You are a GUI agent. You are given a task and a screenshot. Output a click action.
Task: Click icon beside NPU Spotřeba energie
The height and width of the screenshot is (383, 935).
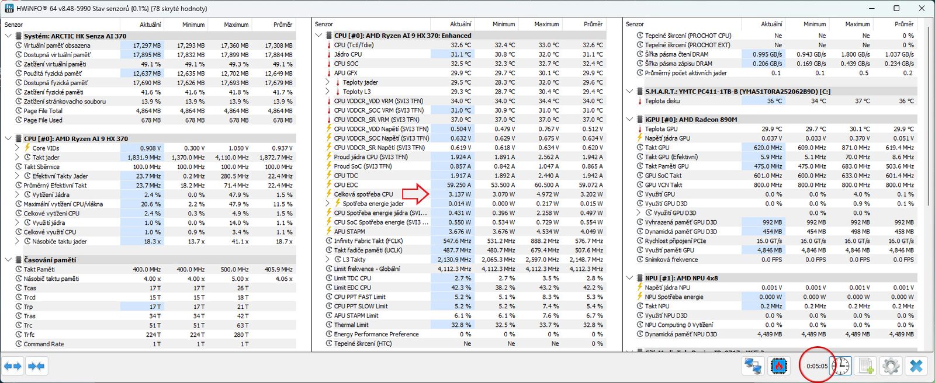(639, 297)
